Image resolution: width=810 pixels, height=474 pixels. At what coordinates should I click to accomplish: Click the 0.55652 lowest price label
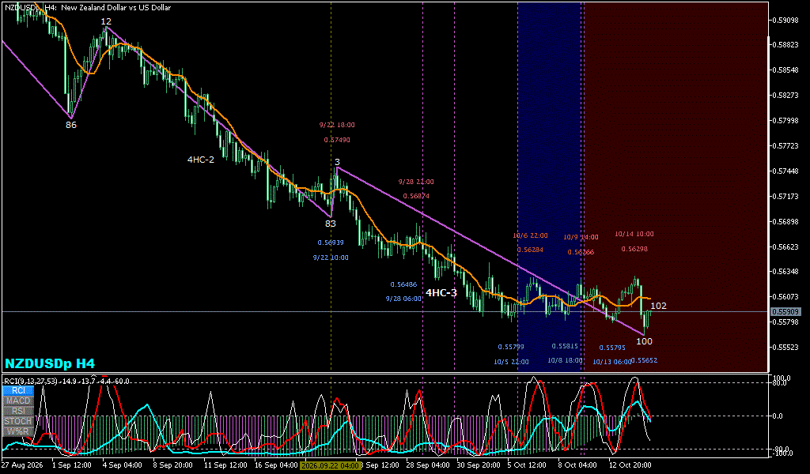[x=644, y=360]
